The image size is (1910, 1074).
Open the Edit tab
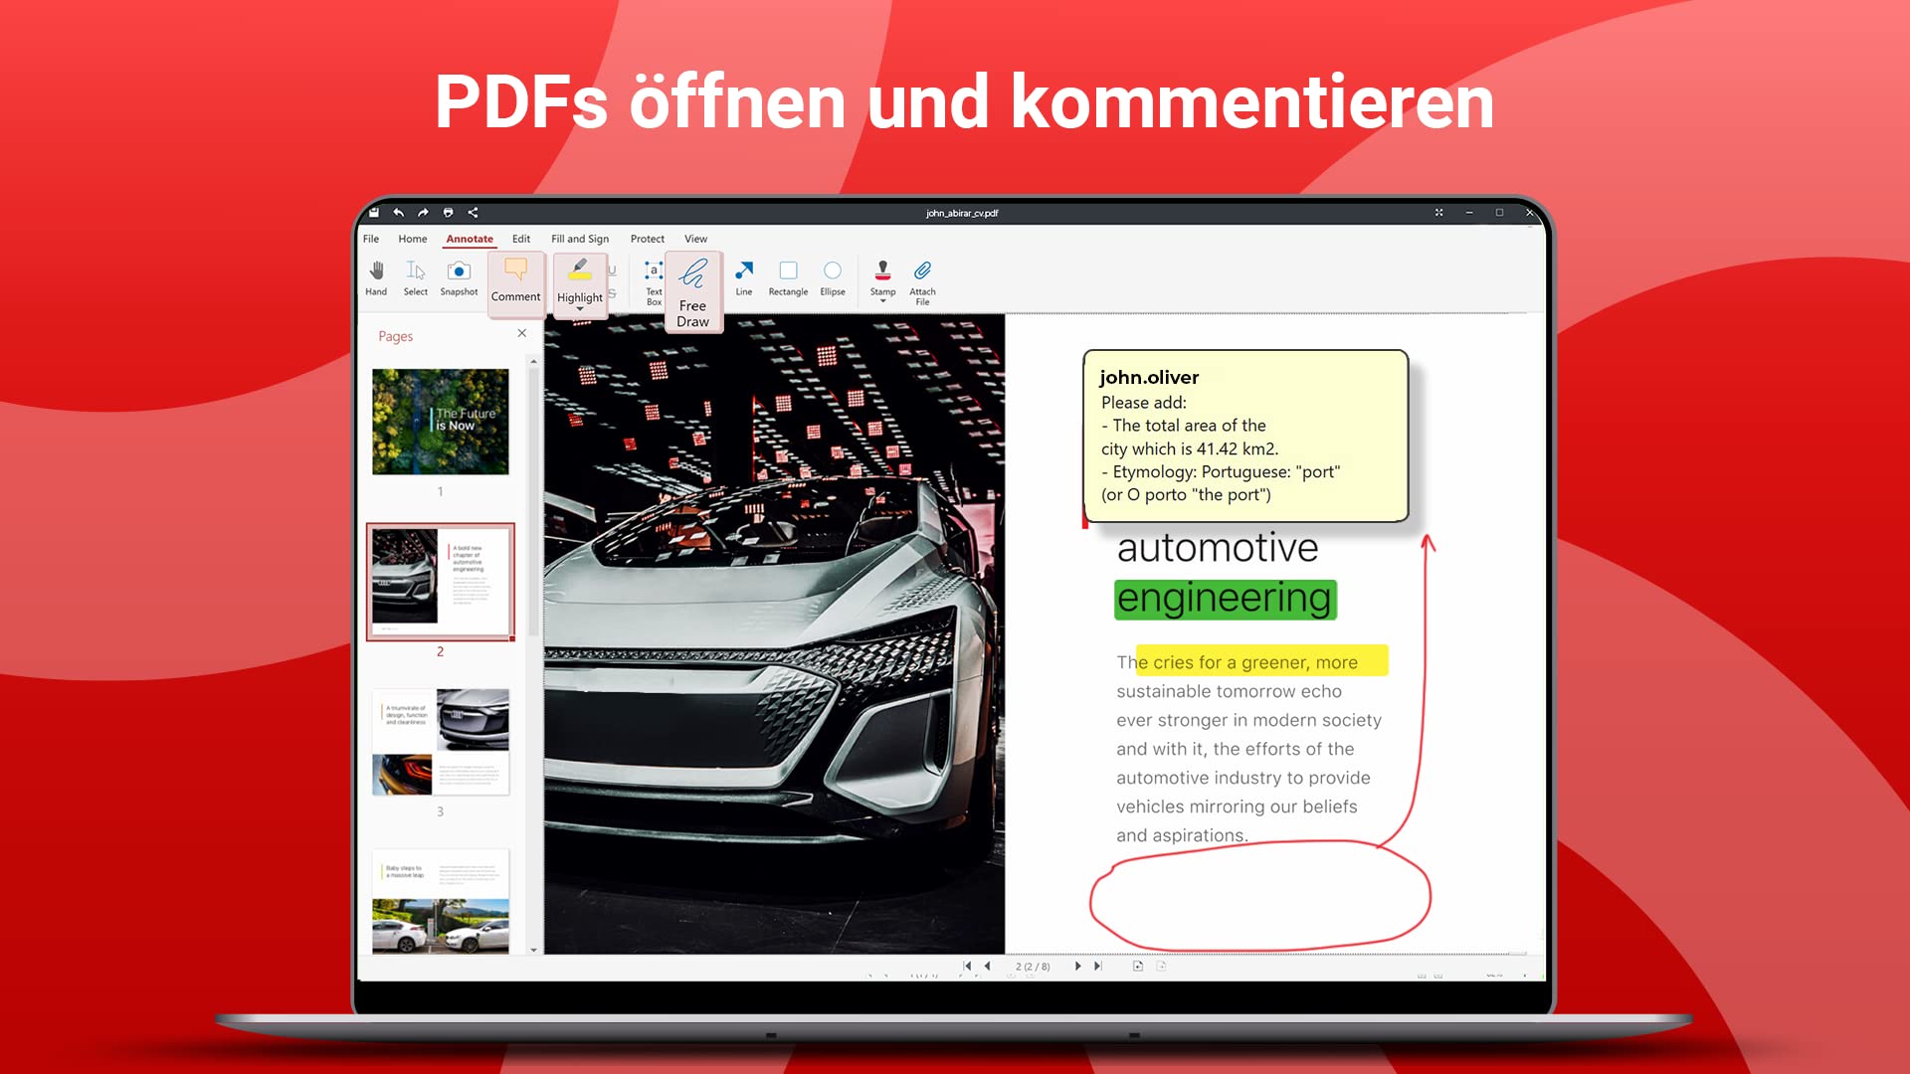coord(521,239)
